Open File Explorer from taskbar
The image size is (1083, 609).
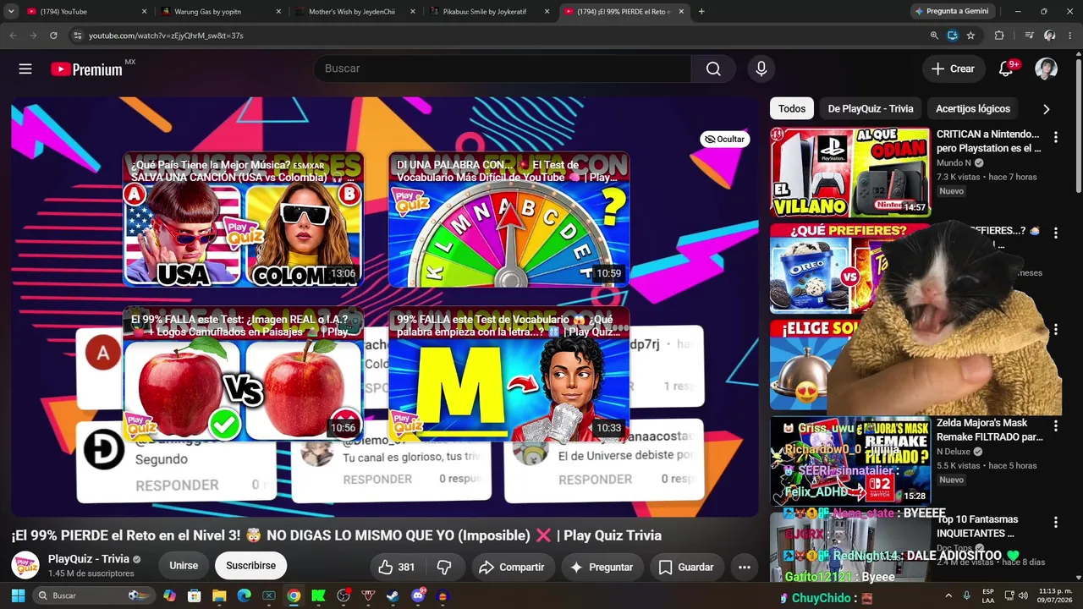(x=219, y=595)
